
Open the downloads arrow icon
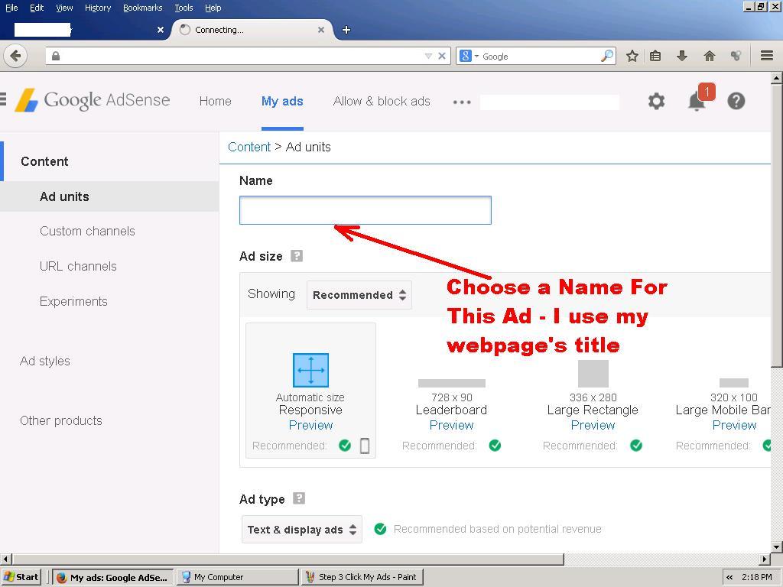pos(681,56)
